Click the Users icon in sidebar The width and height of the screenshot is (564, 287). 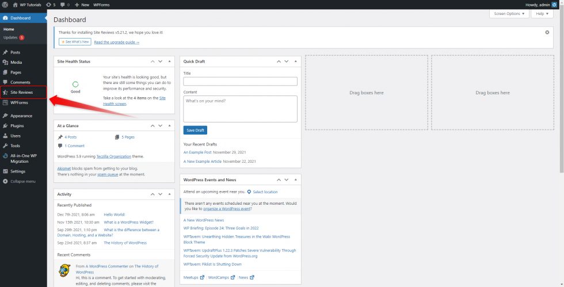click(5, 136)
